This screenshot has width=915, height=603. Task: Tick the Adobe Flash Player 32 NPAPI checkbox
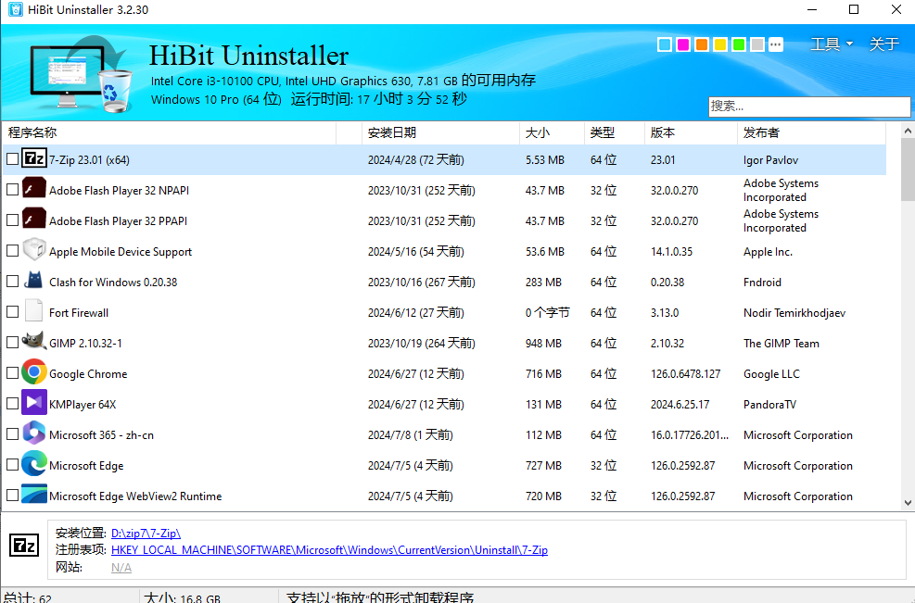(12, 190)
